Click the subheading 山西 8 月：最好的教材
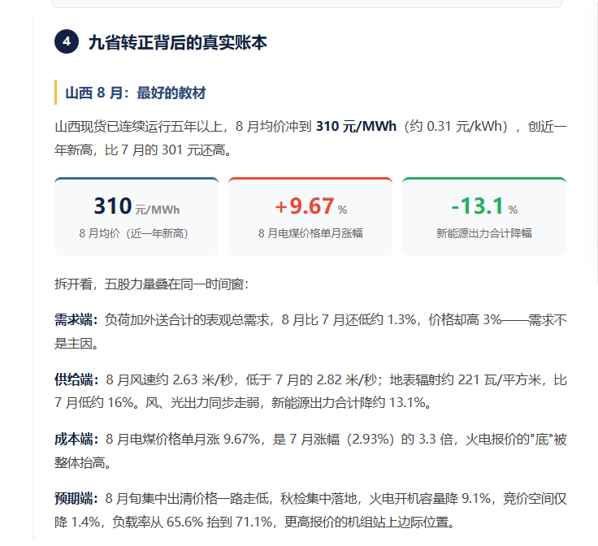The image size is (598, 546). [x=136, y=93]
